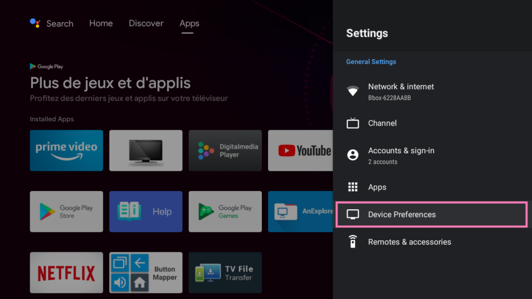Open Remotes & accessories settings
The image size is (532, 299).
[x=432, y=242]
